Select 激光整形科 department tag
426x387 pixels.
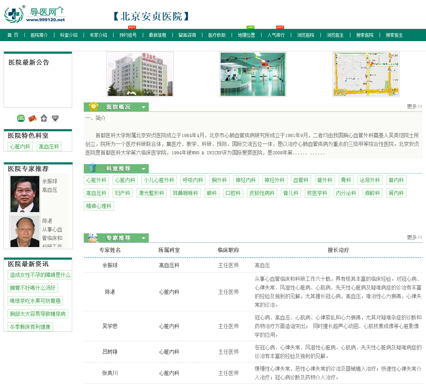pos(151,193)
